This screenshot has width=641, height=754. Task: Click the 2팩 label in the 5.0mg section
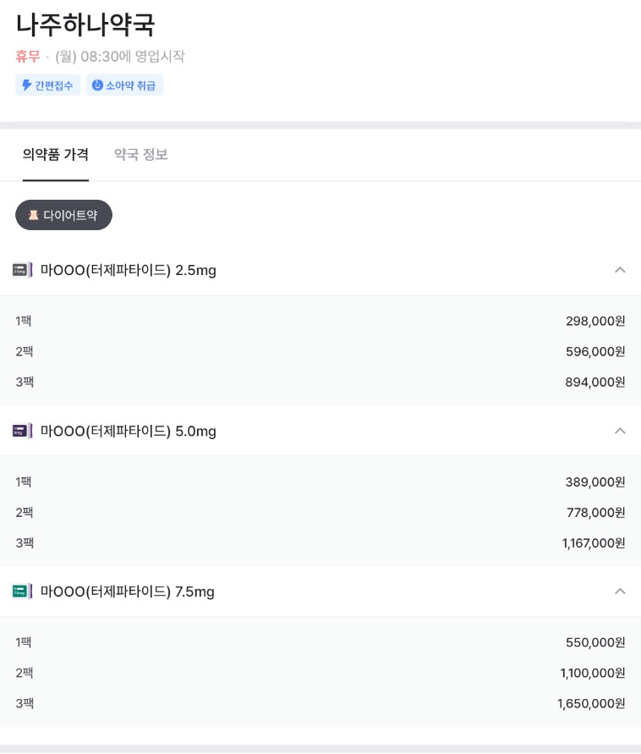(x=25, y=513)
